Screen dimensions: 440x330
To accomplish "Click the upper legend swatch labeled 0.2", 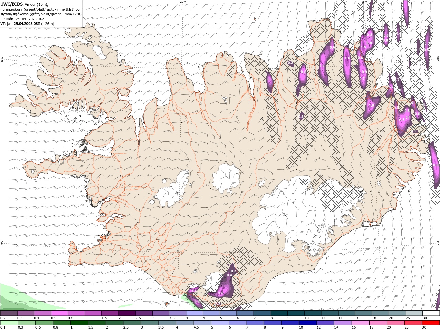I will point(9,313).
